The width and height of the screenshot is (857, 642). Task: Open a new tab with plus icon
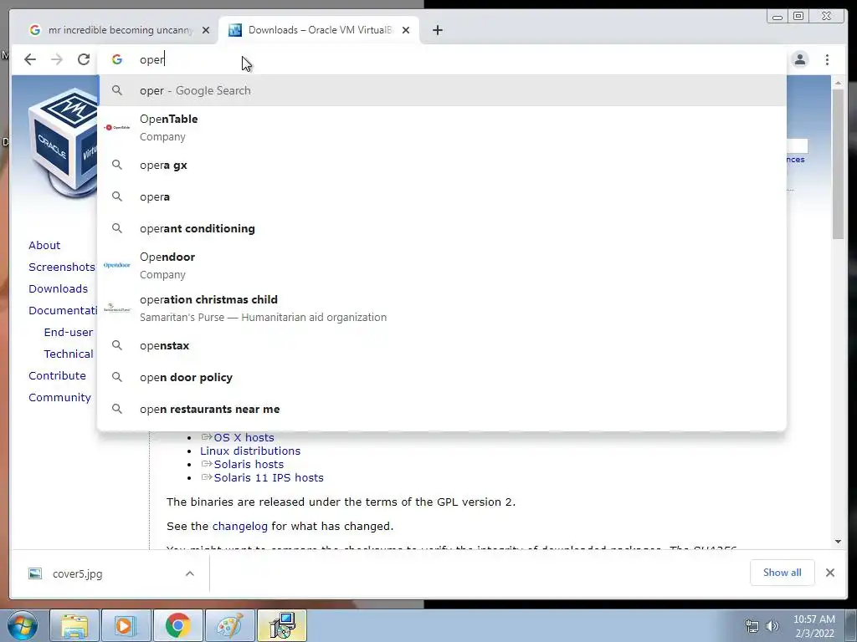[437, 30]
